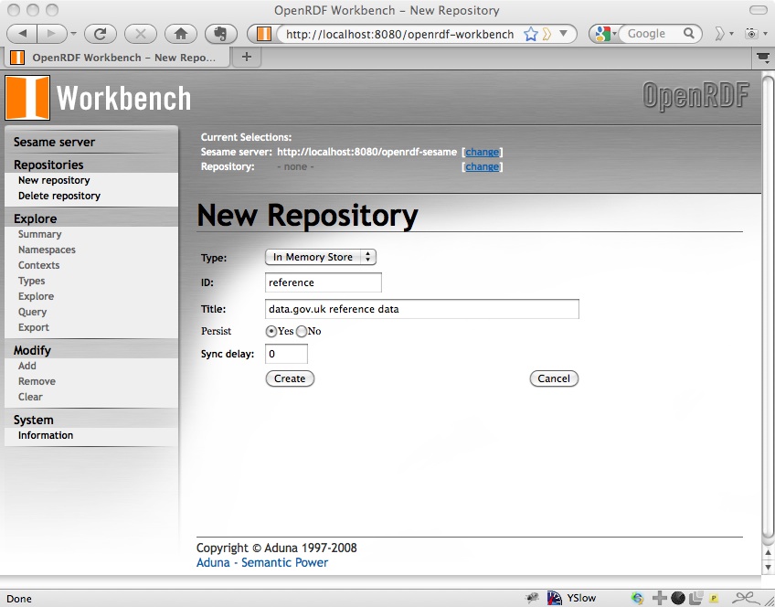Click the Types sidebar item
The width and height of the screenshot is (775, 607).
tap(31, 281)
